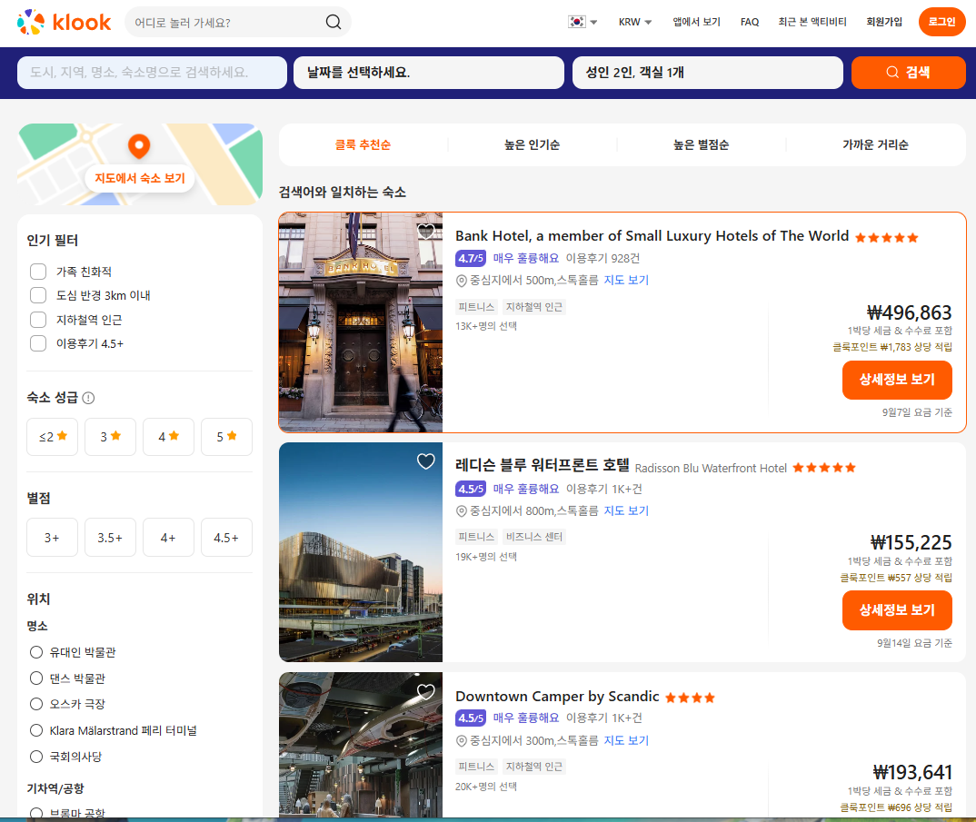976x822 pixels.
Task: Favorite Radisson Blu Waterfront with heart icon
Action: tap(426, 461)
